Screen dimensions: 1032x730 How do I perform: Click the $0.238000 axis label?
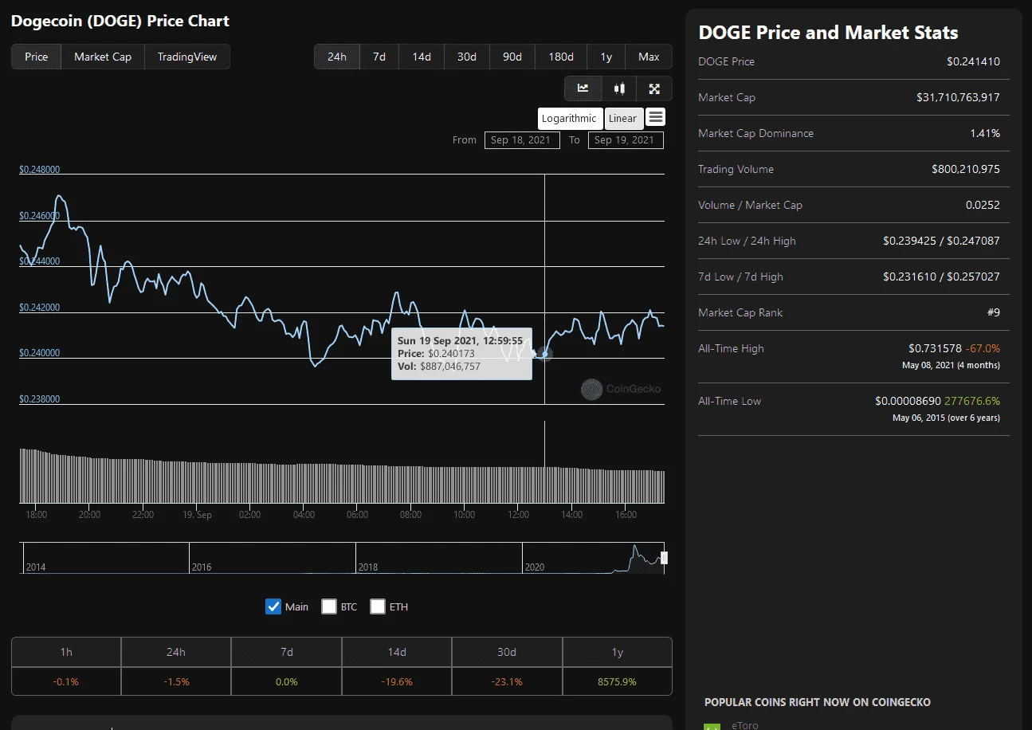pos(40,399)
